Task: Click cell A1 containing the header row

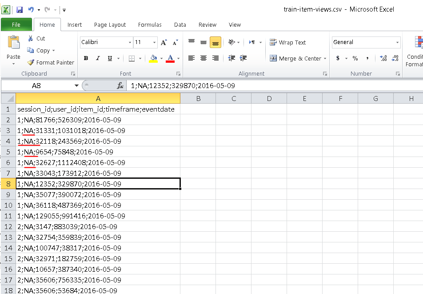Action: tap(98, 109)
